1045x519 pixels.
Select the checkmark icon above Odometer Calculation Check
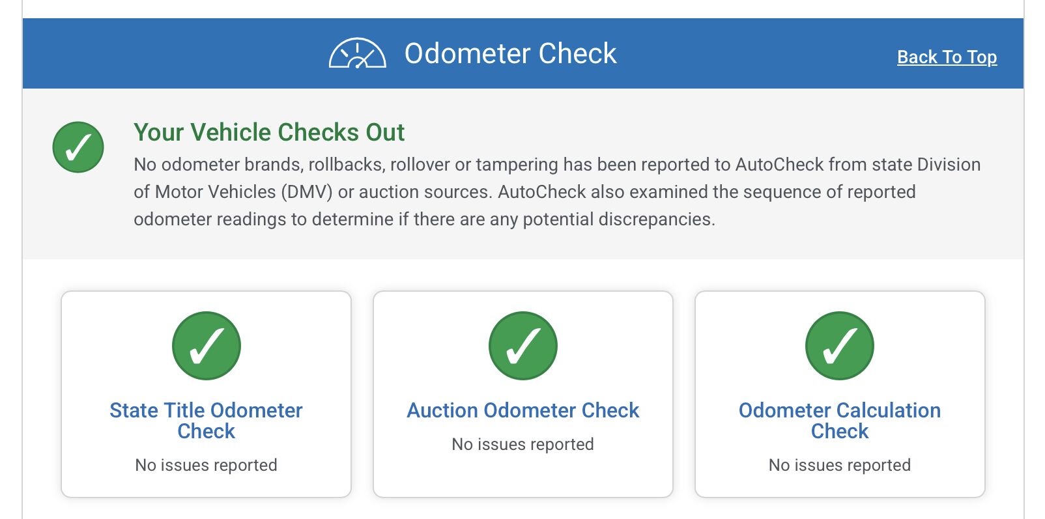[839, 346]
